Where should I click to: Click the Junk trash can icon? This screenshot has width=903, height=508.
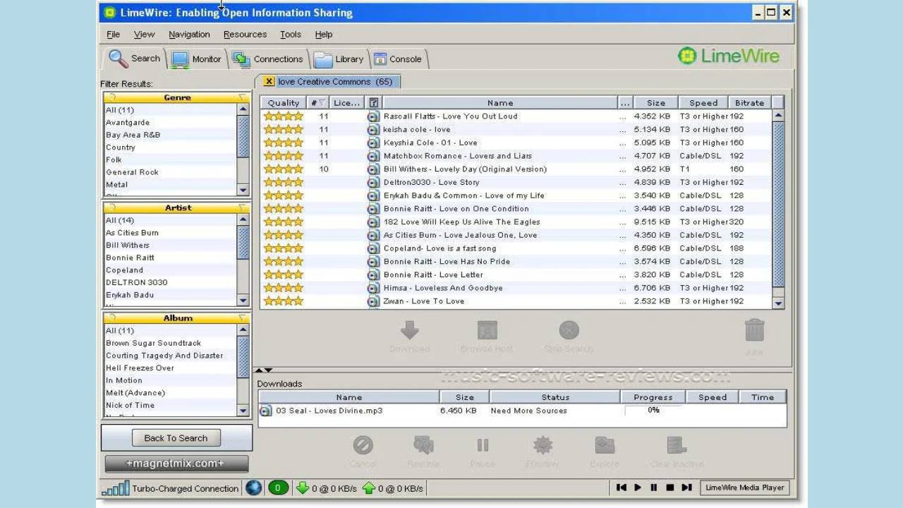tap(754, 331)
